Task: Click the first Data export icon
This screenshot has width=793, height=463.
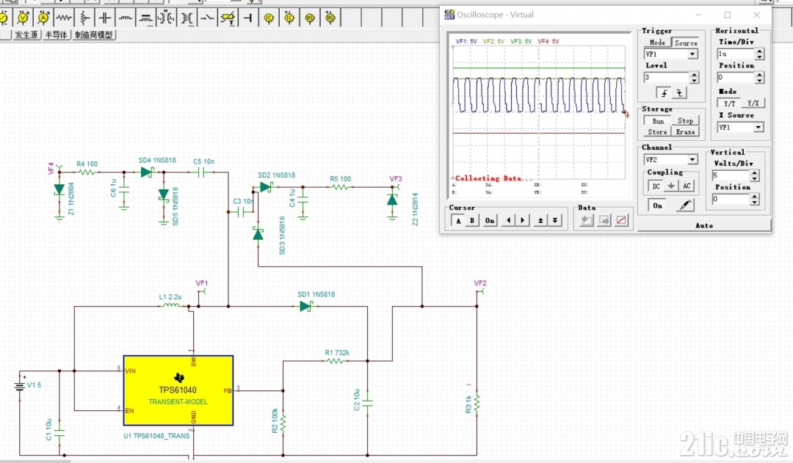Action: 587,220
